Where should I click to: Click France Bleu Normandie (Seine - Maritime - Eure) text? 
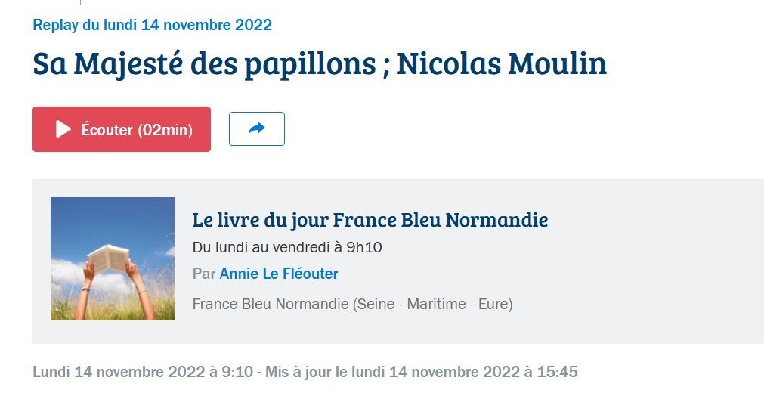(352, 304)
